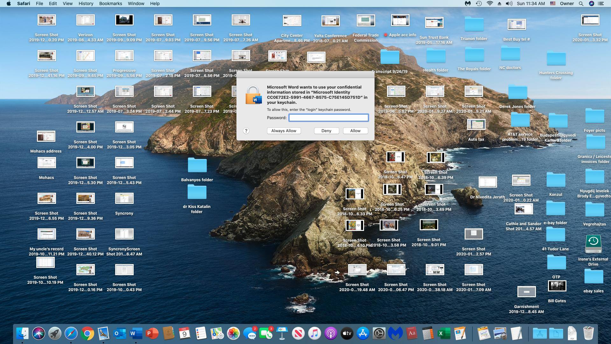Select the Balvanyos folder on desktop
This screenshot has height=344, width=611.
(x=197, y=166)
